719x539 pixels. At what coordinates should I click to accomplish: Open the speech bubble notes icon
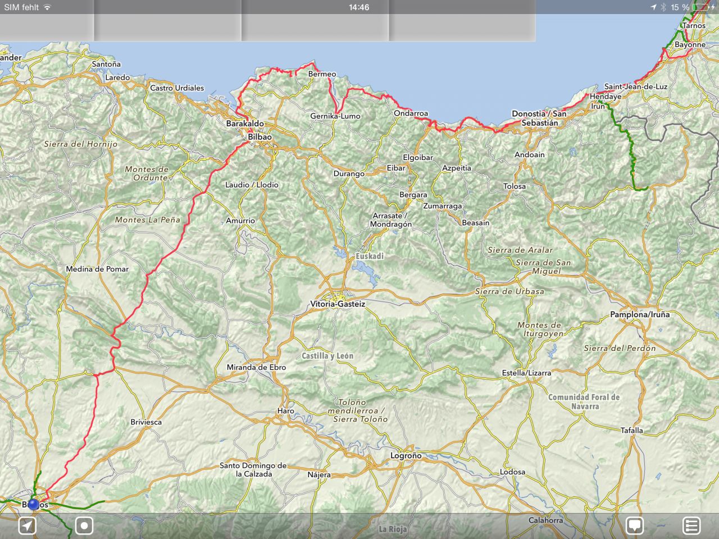pyautogui.click(x=635, y=526)
